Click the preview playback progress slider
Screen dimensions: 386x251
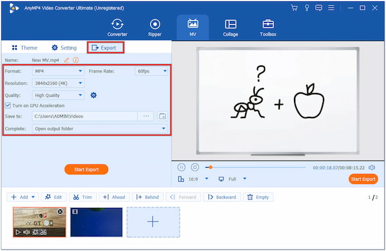(255, 168)
